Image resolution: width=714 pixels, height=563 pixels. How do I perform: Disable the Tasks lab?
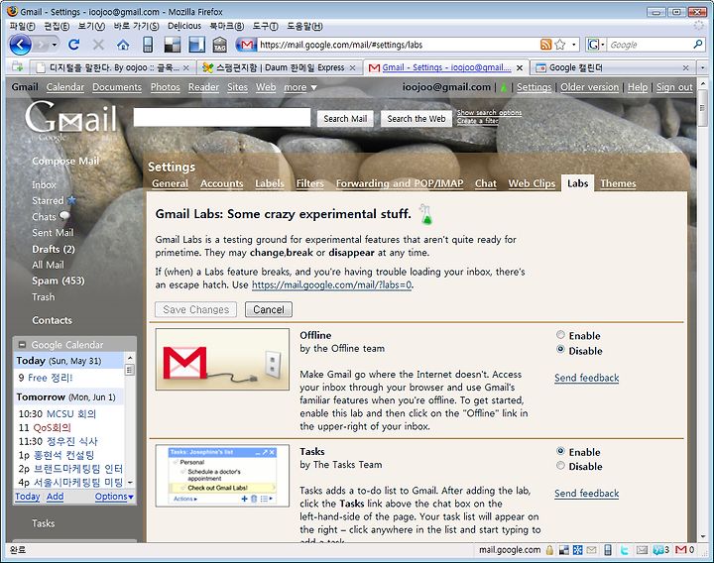[x=560, y=465]
